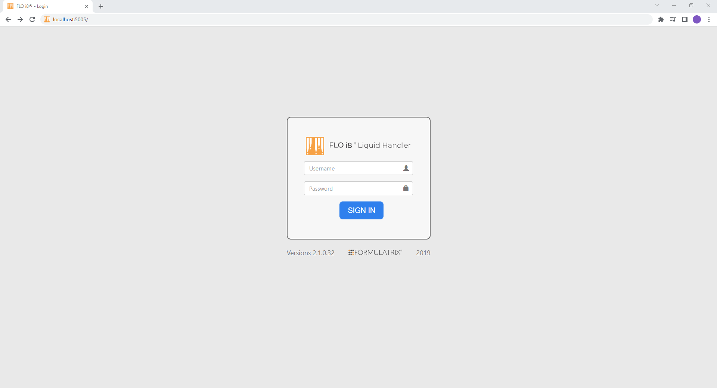Image resolution: width=717 pixels, height=388 pixels.
Task: Click the lock icon in Password field
Action: pos(406,188)
